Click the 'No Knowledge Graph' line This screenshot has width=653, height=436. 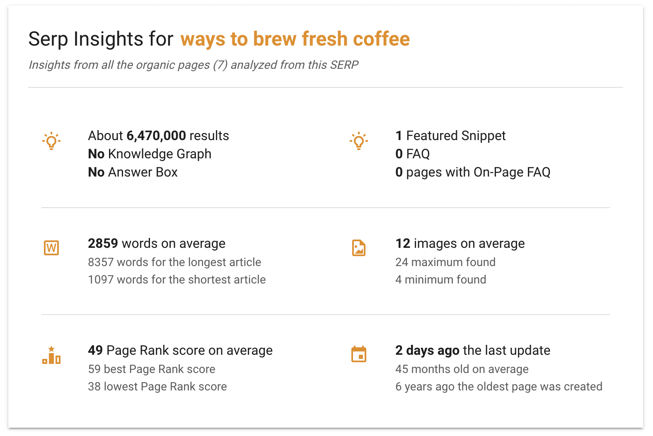pyautogui.click(x=150, y=154)
